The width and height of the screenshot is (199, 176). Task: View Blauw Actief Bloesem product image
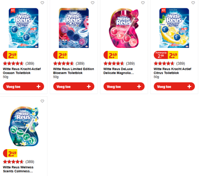(x=74, y=28)
